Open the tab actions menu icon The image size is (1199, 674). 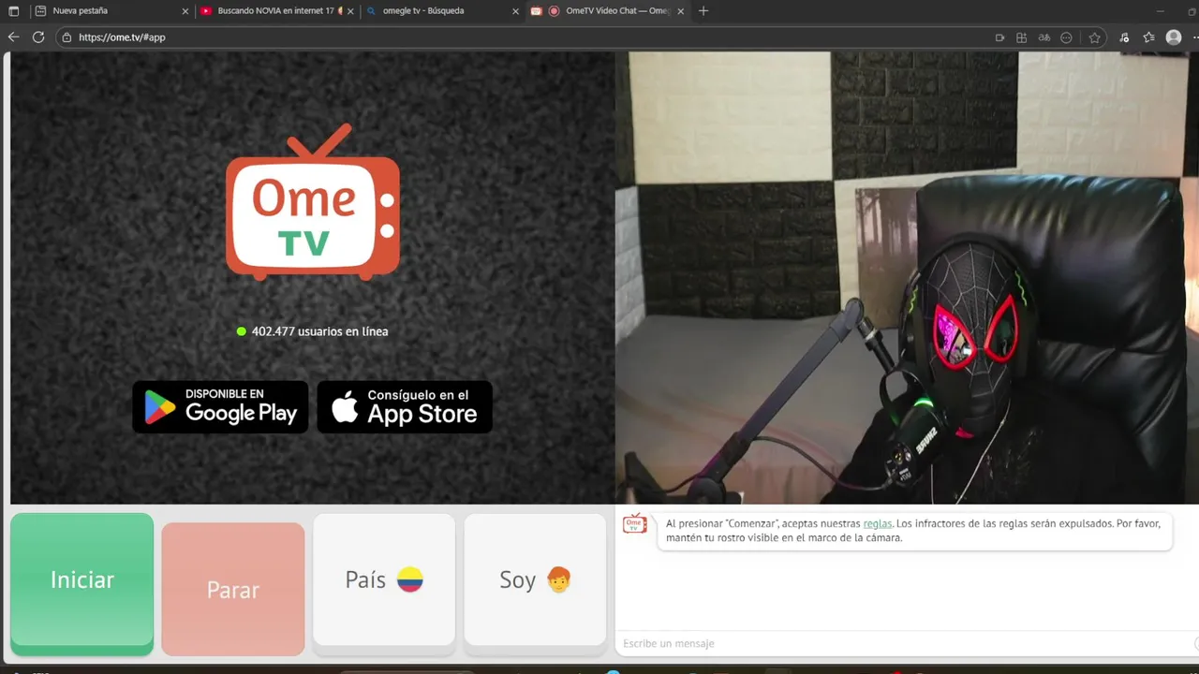click(x=13, y=11)
